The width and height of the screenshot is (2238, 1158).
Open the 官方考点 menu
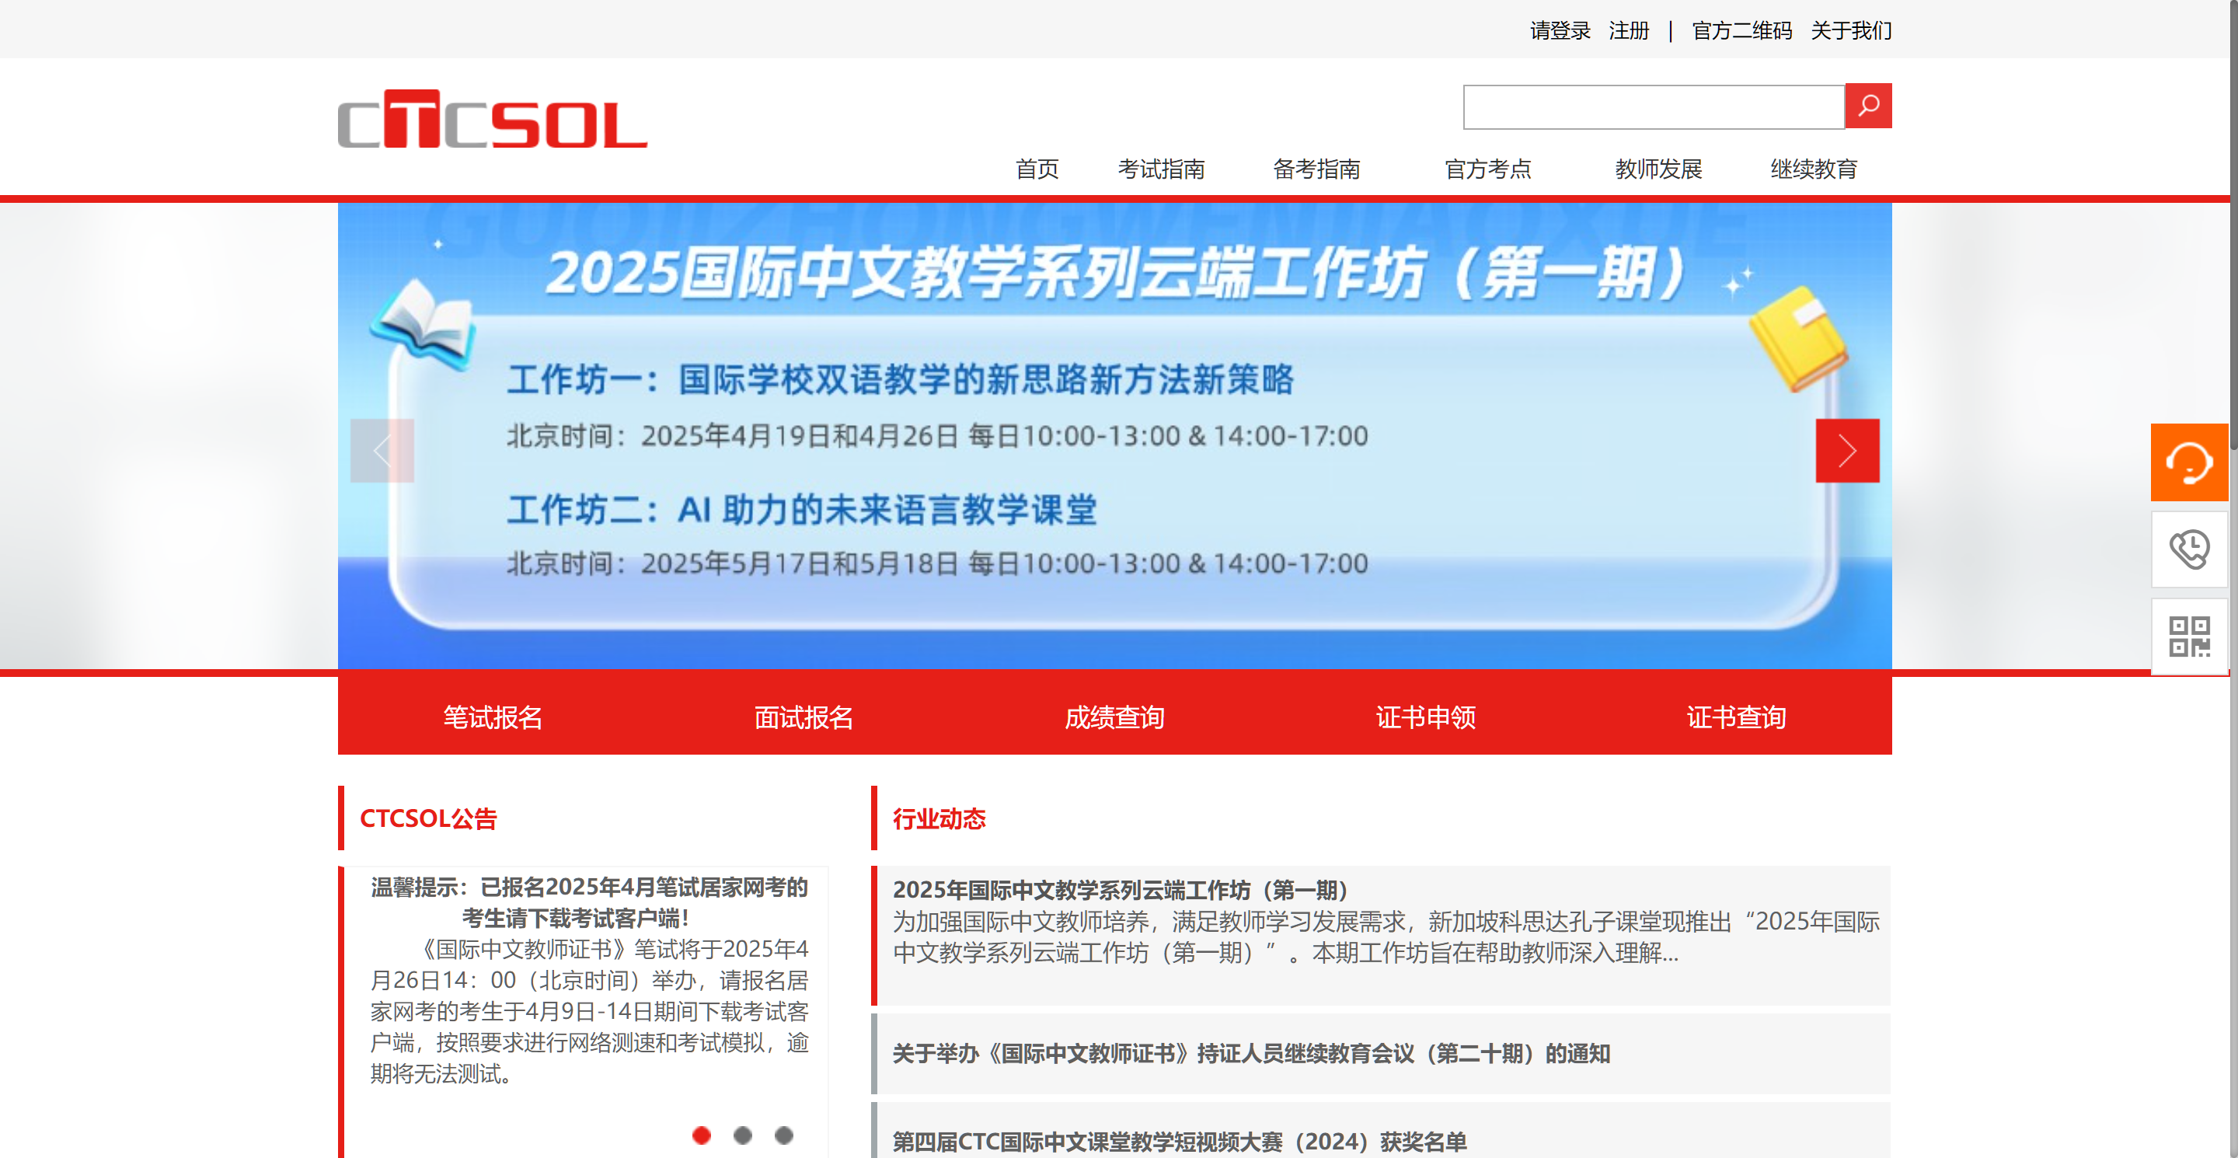pyautogui.click(x=1487, y=169)
